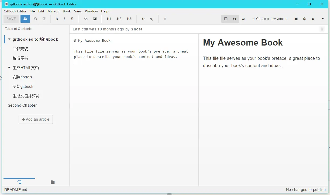Apply italic formatting
Viewport: 330px width, 195px height.
coord(64,19)
